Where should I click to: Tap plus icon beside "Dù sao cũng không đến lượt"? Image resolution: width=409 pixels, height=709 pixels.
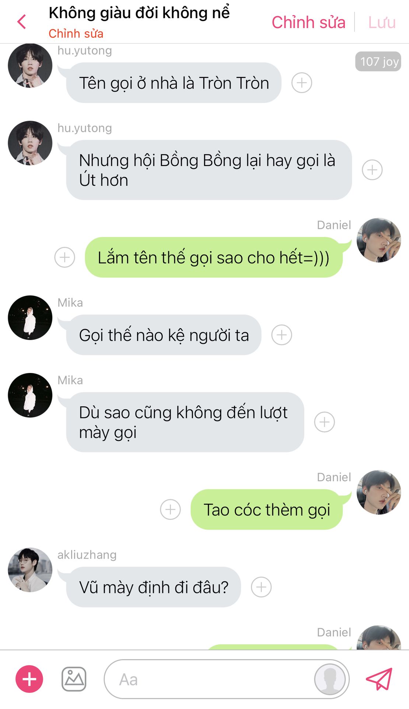pos(325,422)
